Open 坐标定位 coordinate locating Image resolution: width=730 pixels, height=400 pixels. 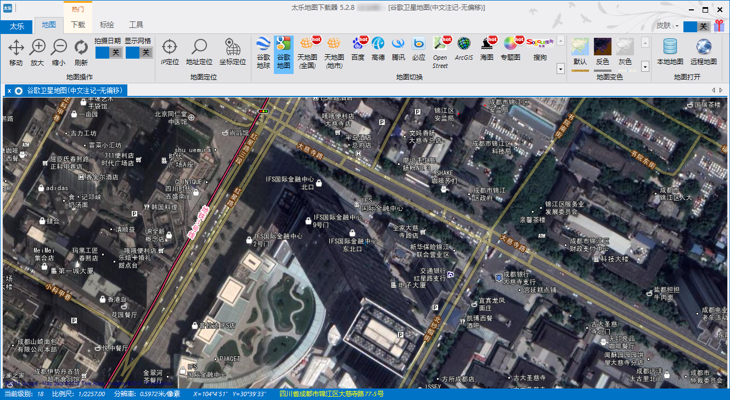pos(233,53)
